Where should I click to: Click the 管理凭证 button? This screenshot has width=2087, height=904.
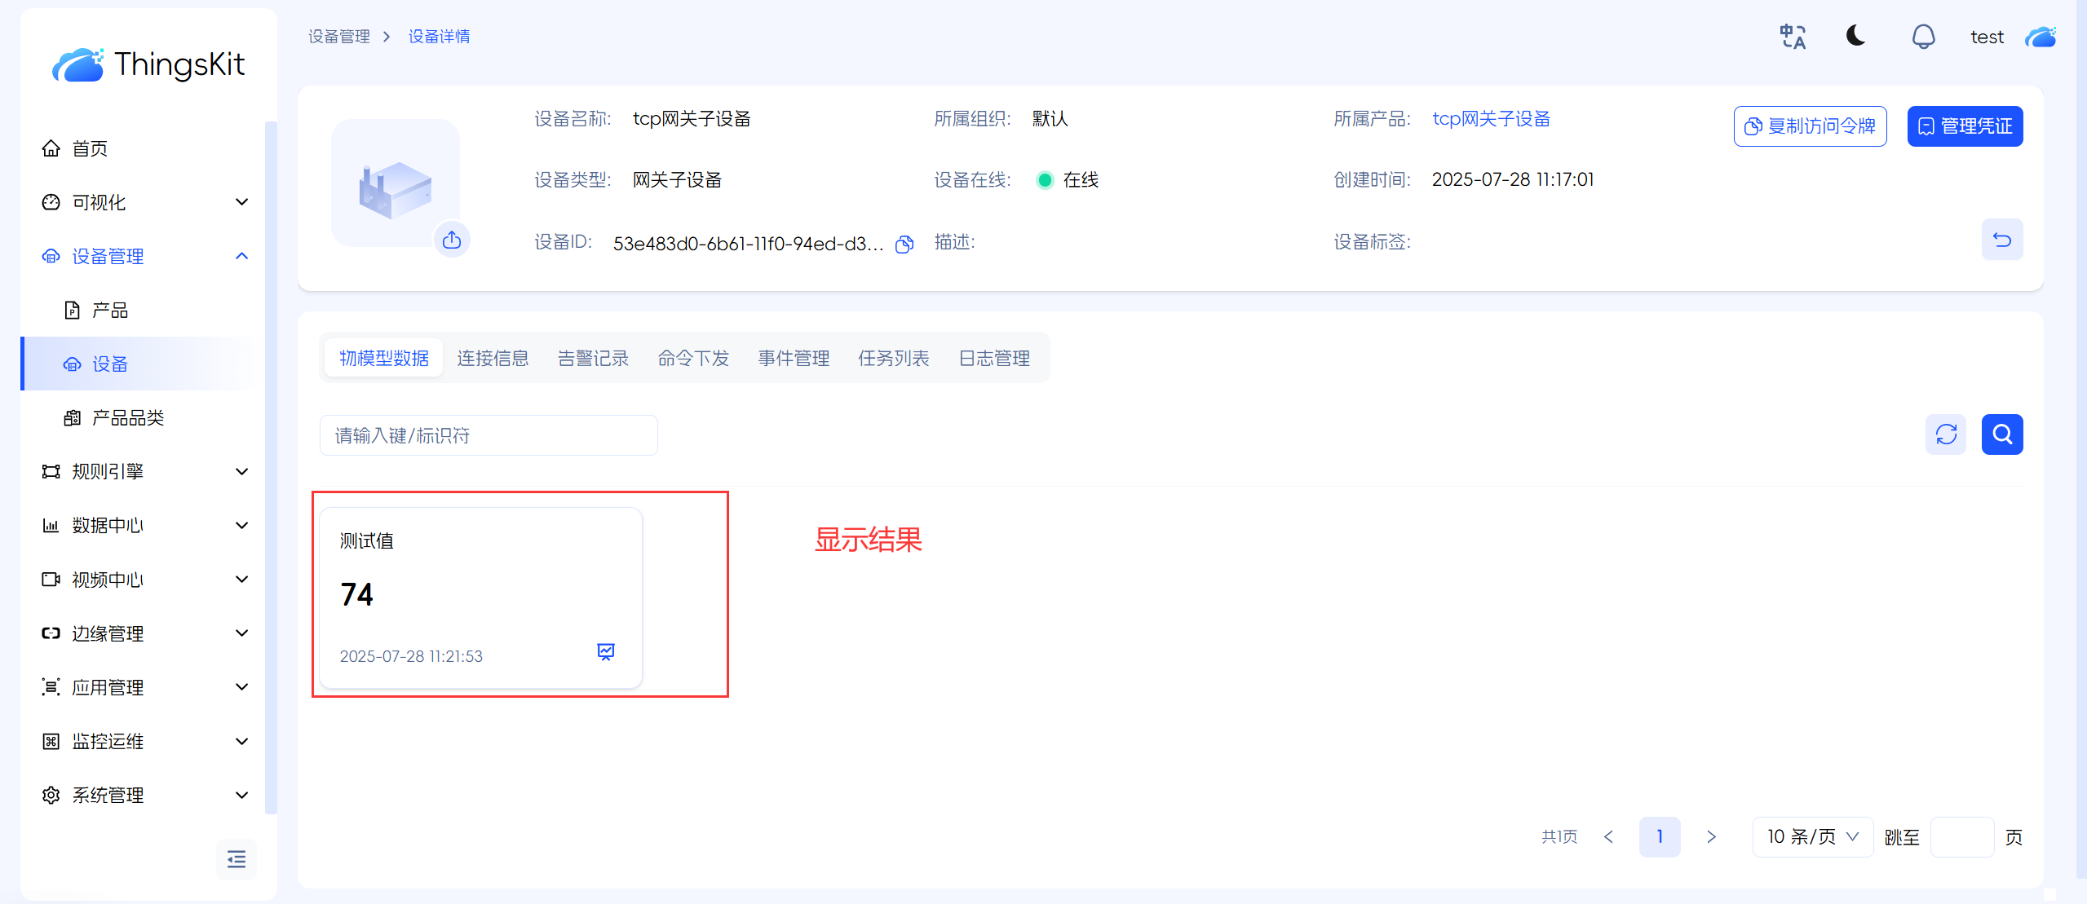click(1964, 126)
